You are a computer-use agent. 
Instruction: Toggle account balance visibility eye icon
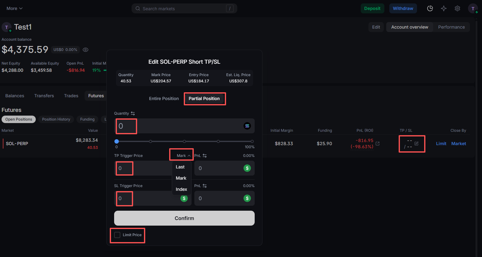tap(86, 50)
